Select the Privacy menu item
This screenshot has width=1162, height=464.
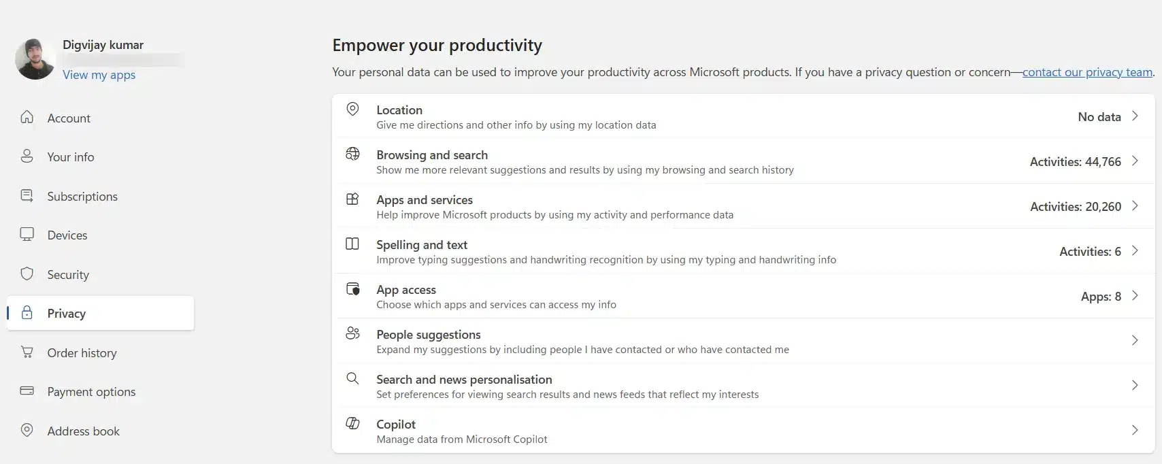[100, 313]
